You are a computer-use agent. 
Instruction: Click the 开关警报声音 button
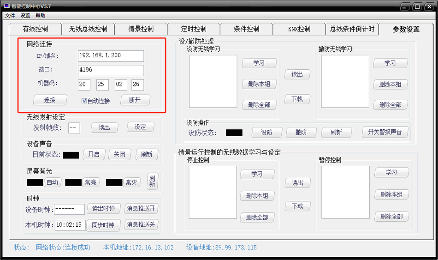(385, 132)
